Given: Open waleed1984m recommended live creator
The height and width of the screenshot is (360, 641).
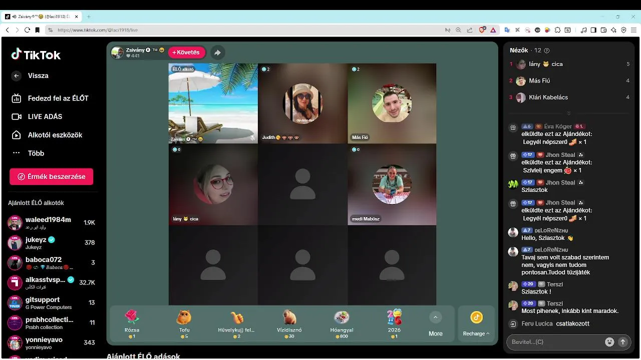Looking at the screenshot, I should [52, 222].
